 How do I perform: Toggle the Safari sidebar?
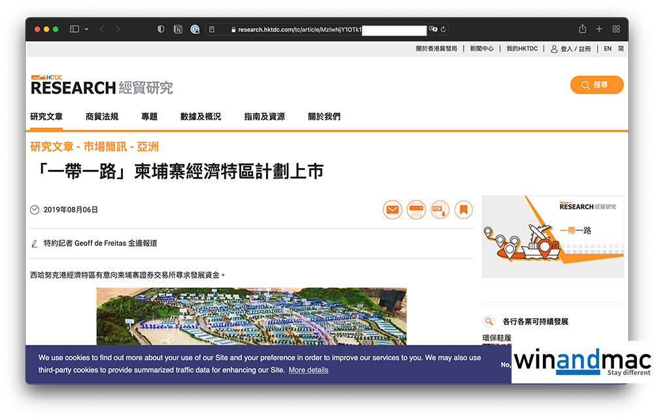point(74,29)
